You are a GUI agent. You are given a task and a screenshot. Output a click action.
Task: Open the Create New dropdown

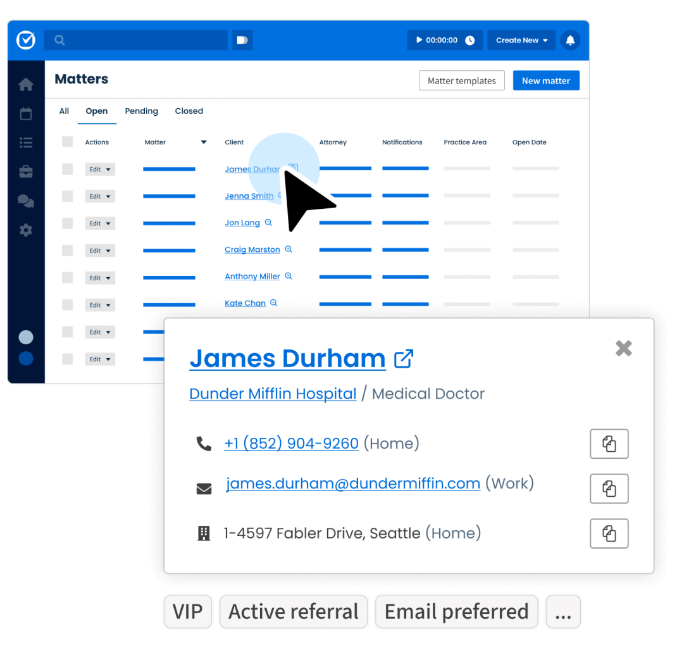521,40
